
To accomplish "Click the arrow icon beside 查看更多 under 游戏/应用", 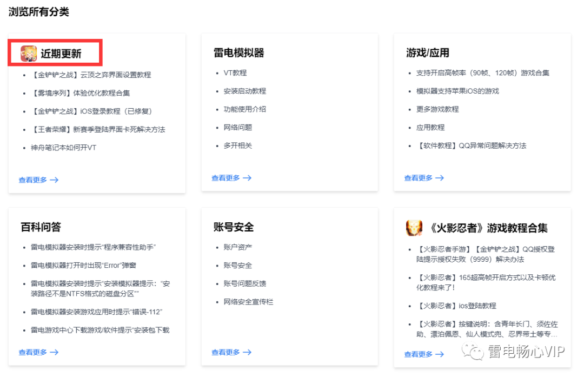I will pos(439,178).
